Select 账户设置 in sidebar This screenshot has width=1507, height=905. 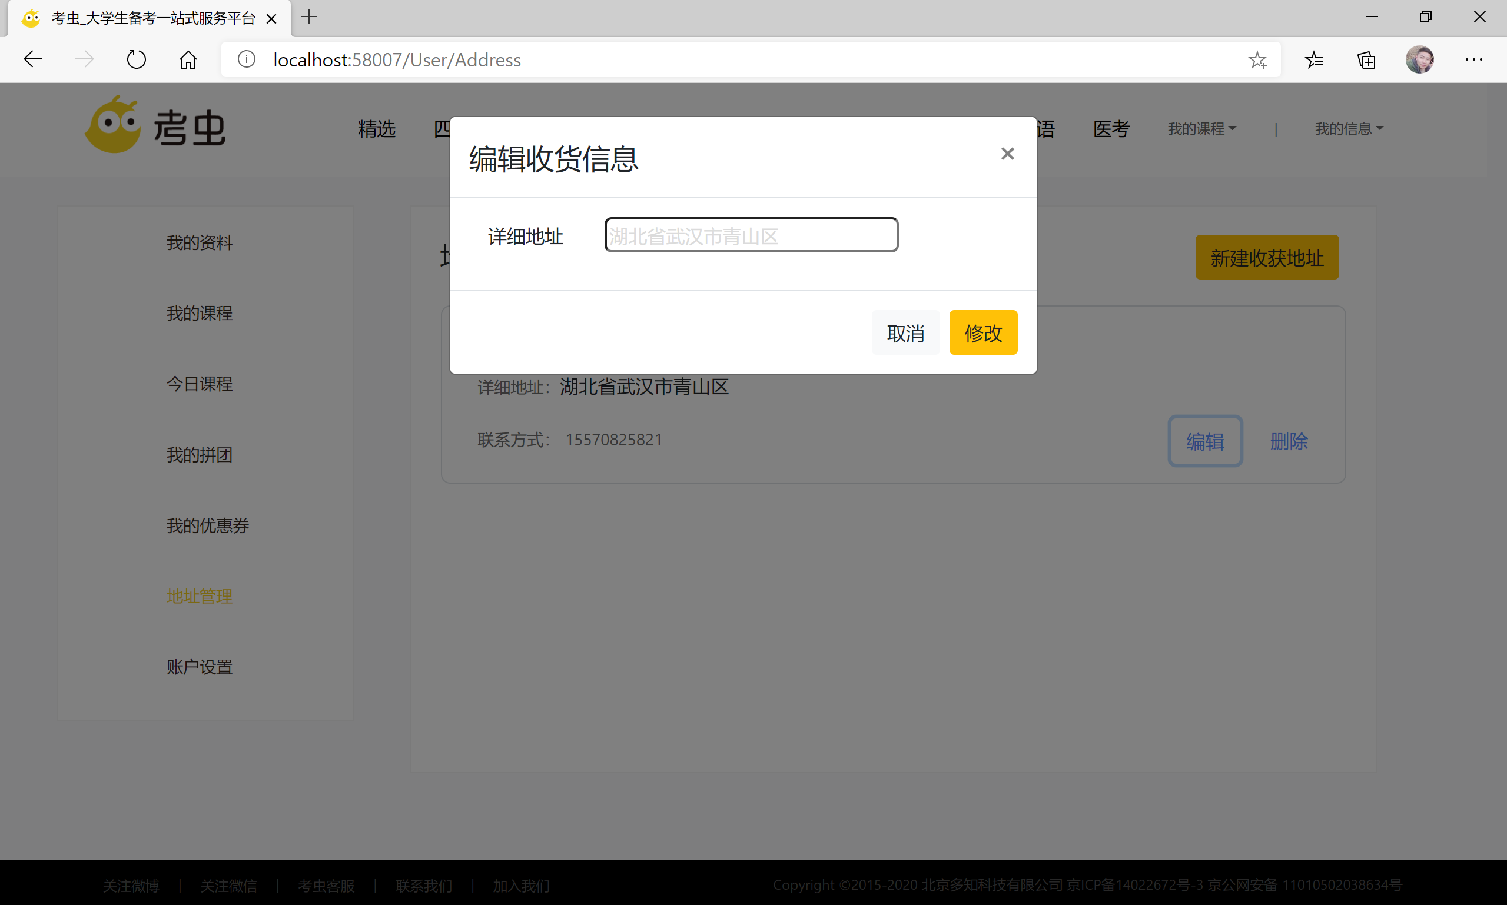pos(200,667)
